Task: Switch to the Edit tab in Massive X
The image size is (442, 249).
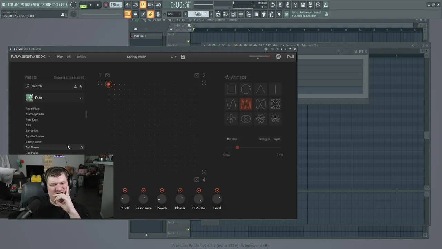Action: coord(69,57)
